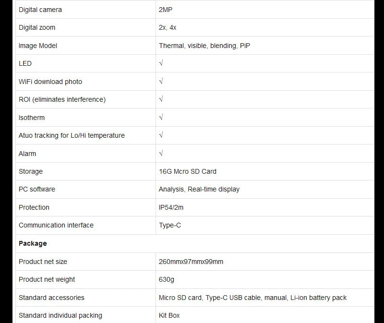Click the "2MP" value cell
The width and height of the screenshot is (384, 323).
tap(166, 10)
